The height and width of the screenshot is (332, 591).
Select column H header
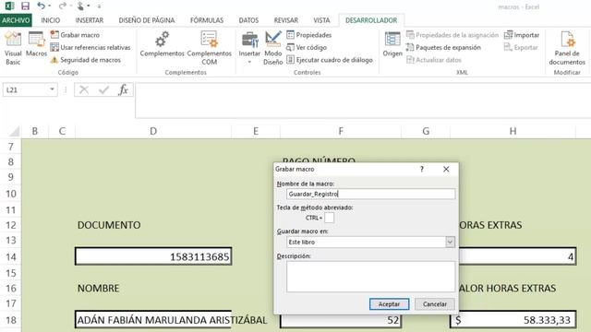coord(513,131)
